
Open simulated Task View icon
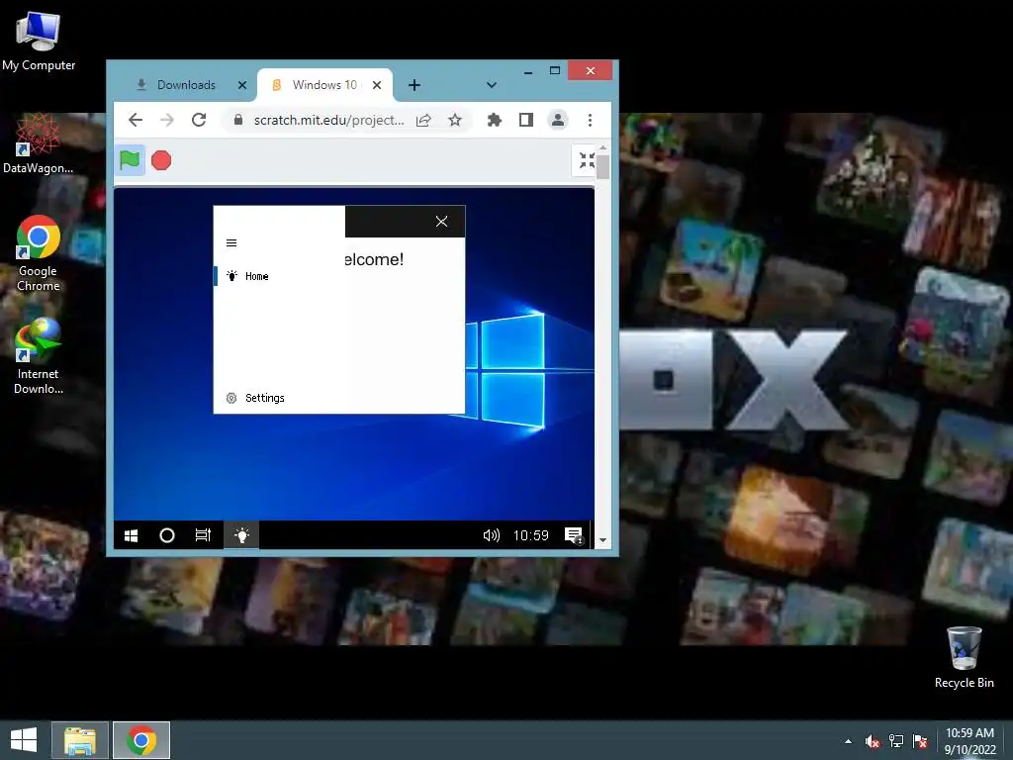pyautogui.click(x=203, y=535)
